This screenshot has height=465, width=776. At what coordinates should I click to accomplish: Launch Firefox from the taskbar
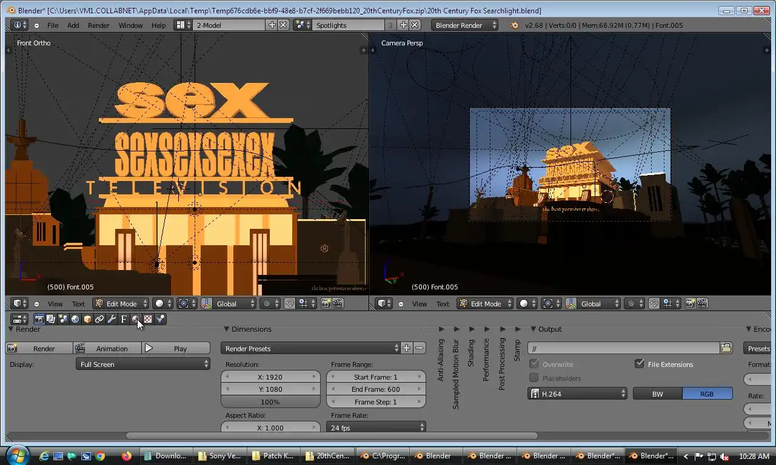coord(127,456)
